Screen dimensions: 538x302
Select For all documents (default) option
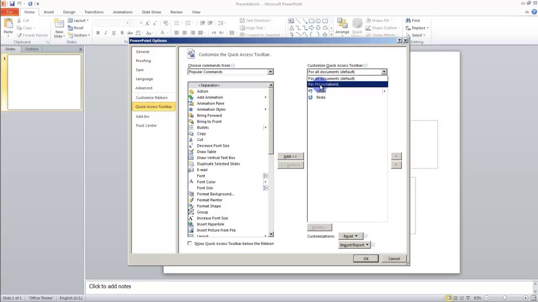[347, 78]
